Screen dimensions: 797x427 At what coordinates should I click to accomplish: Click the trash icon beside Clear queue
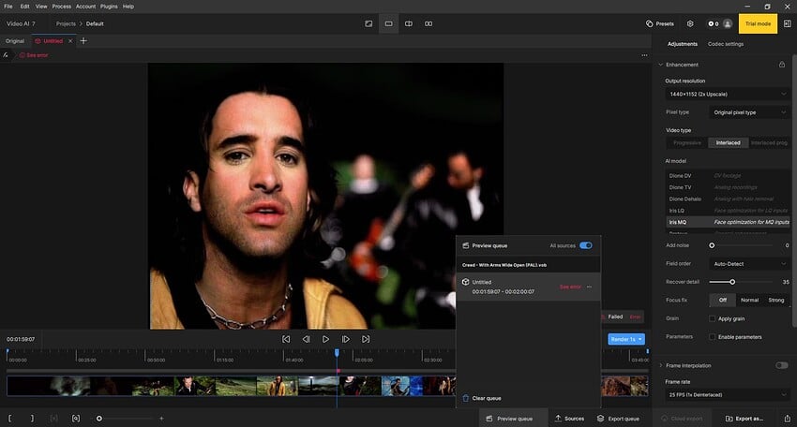click(466, 398)
